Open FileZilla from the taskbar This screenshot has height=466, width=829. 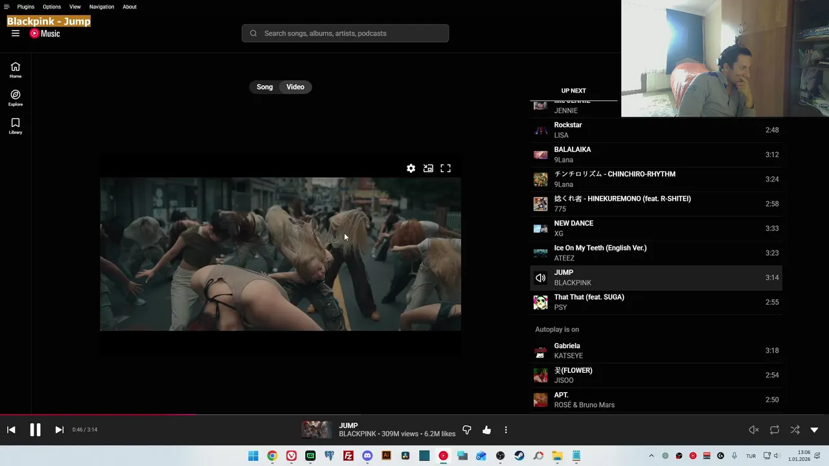click(348, 456)
